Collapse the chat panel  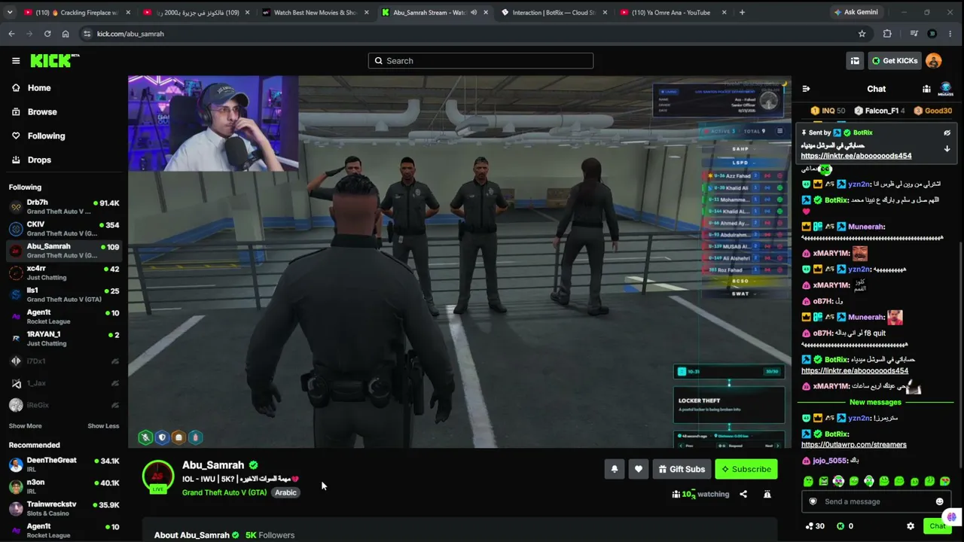(806, 89)
